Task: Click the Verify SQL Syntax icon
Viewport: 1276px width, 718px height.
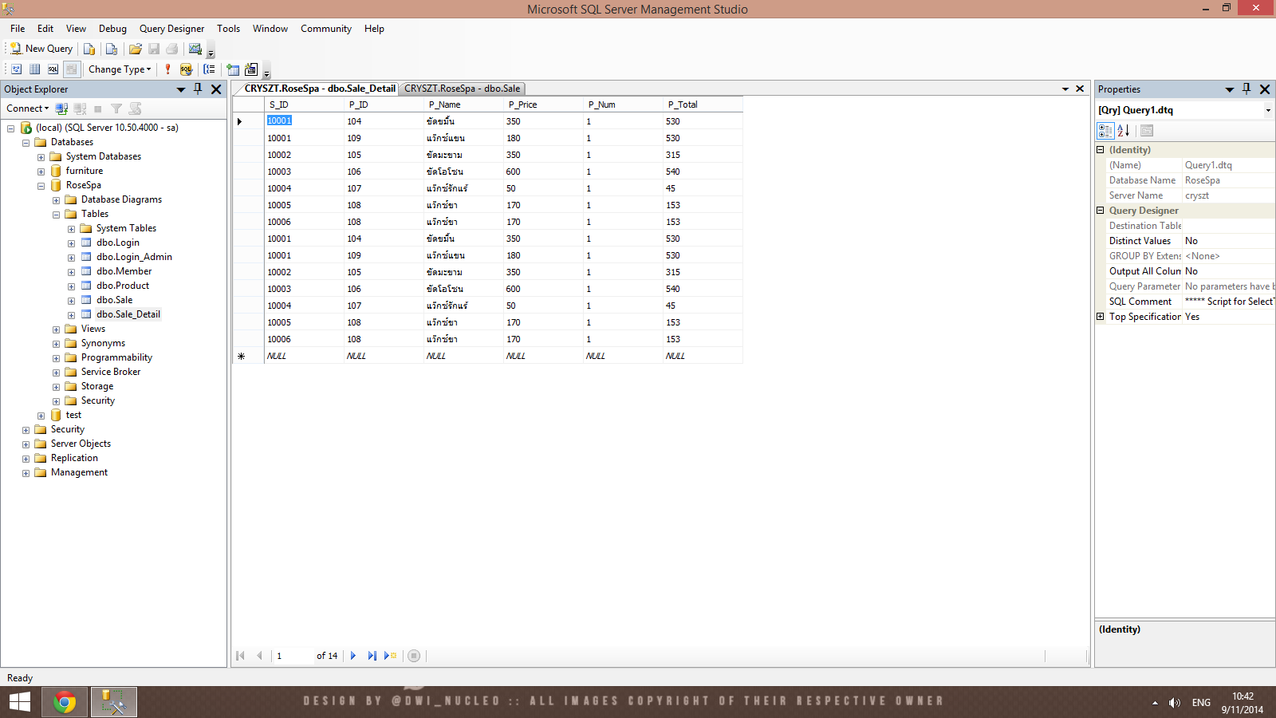Action: tap(186, 69)
